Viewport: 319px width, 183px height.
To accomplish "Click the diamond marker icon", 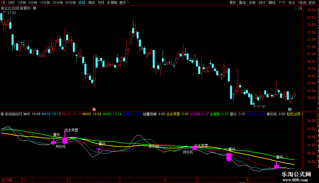I will [295, 8].
